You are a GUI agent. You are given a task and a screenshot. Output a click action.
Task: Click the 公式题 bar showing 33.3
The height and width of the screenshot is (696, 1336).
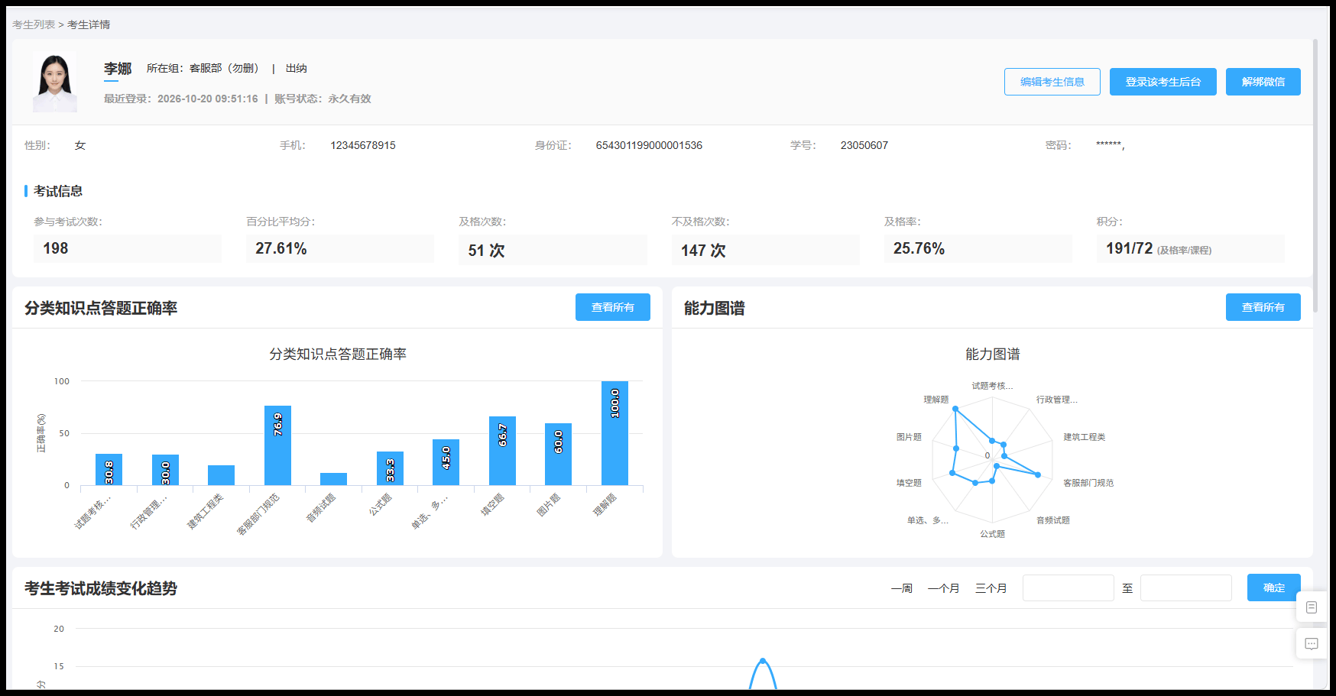[x=390, y=468]
